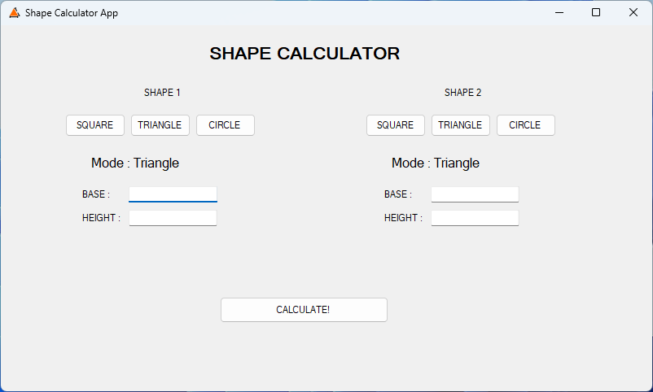Image resolution: width=653 pixels, height=392 pixels.
Task: Pick CIRCLE button under Shape 1
Action: (x=226, y=125)
